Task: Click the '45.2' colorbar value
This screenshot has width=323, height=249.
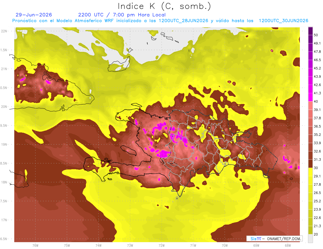Action: [x=317, y=68]
